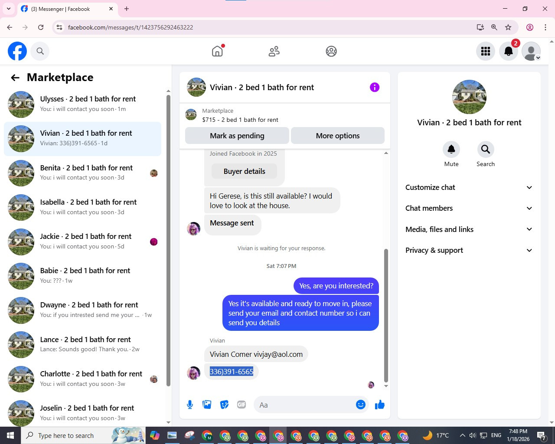Open the GIF picker
This screenshot has height=444, width=555.
(242, 405)
